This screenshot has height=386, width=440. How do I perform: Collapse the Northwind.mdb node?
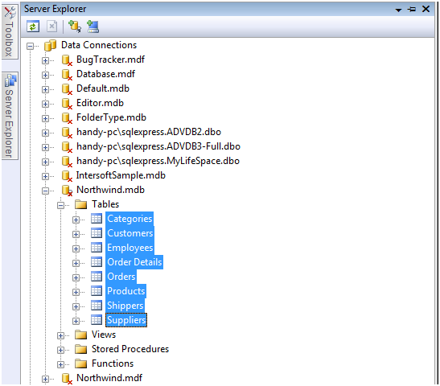(45, 191)
